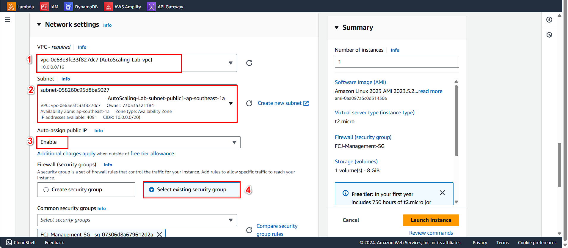Open the AWS Amplify shortcut

click(x=123, y=7)
